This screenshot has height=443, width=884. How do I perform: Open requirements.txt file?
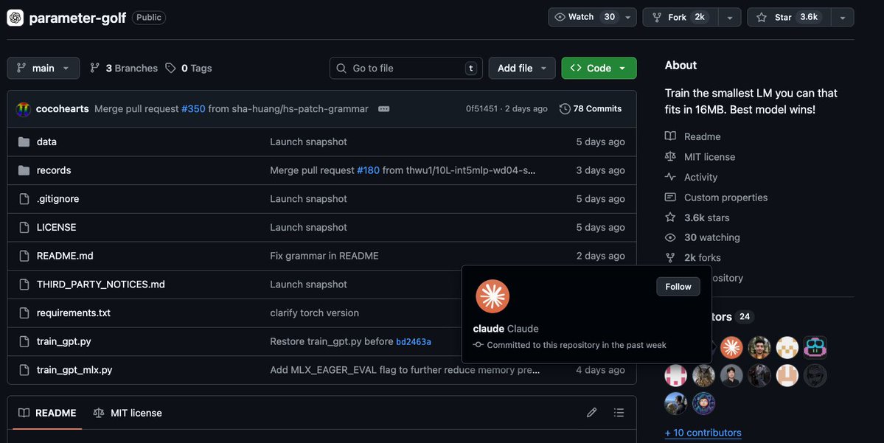click(x=73, y=313)
